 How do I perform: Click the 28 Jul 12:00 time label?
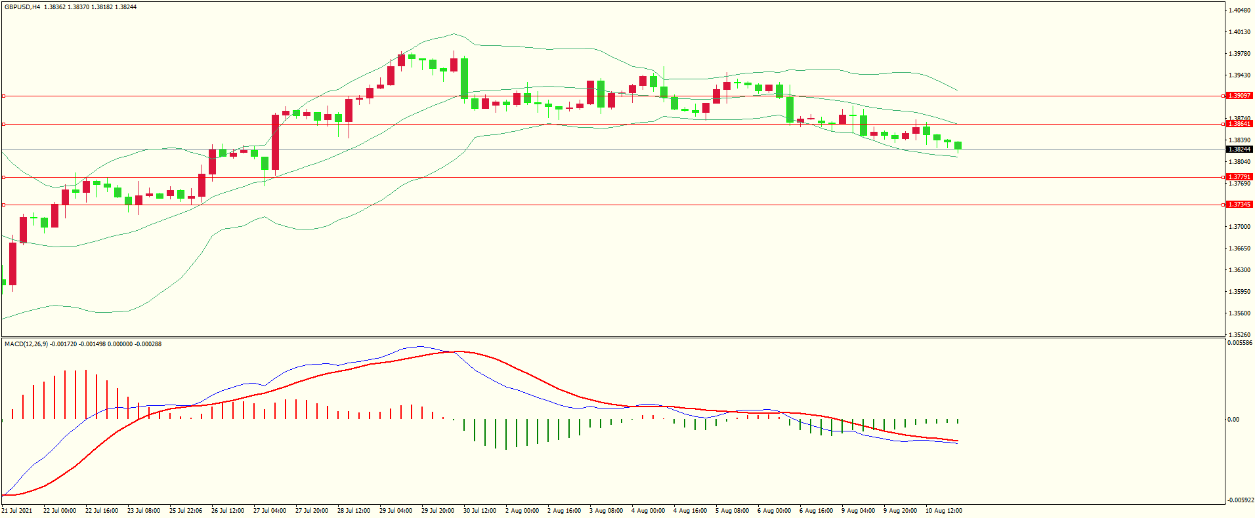[x=354, y=511]
